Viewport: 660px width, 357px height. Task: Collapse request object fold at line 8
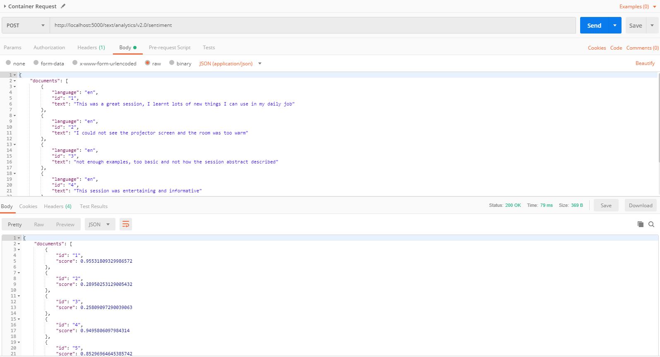pos(15,116)
